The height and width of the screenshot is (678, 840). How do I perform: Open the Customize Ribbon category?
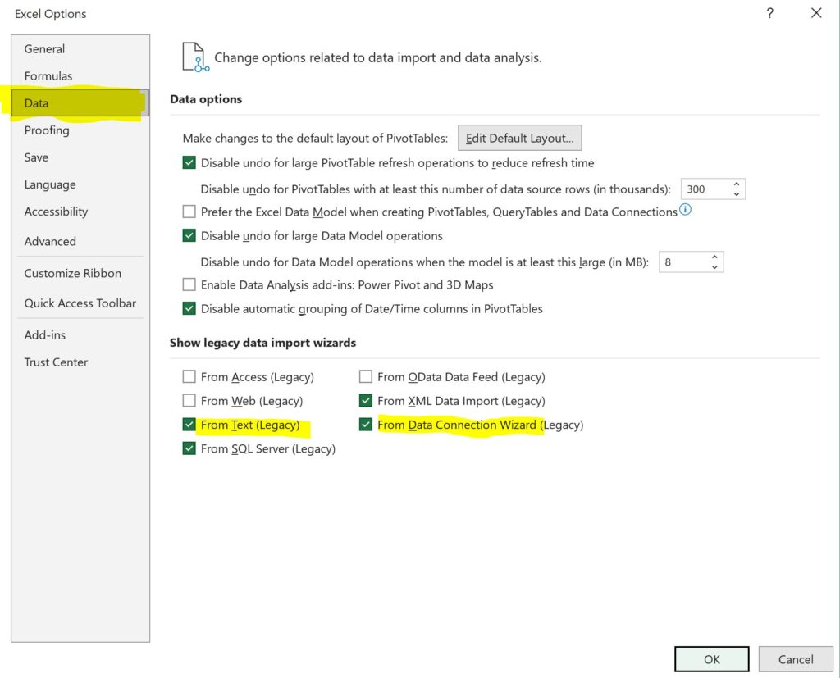[80, 273]
